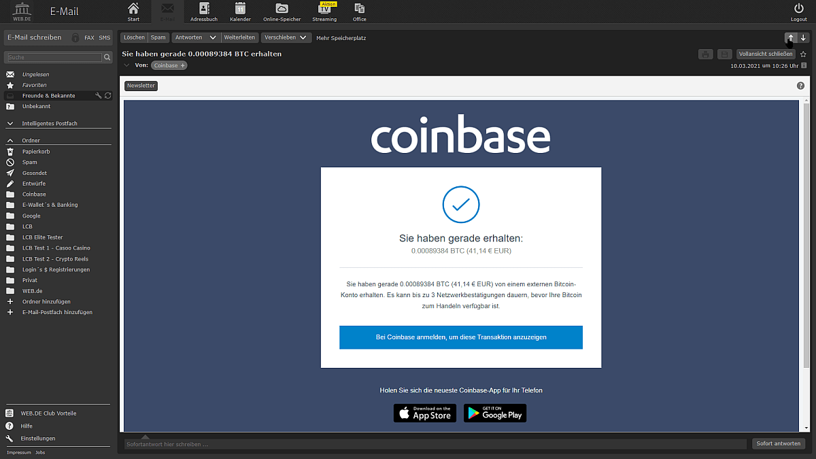Click Bei Coinbase anmelden transaction button
This screenshot has width=816, height=459.
pyautogui.click(x=461, y=337)
